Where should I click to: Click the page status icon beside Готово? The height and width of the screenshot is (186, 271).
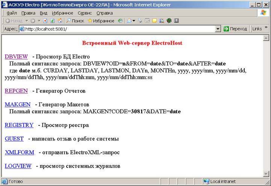[5, 181]
